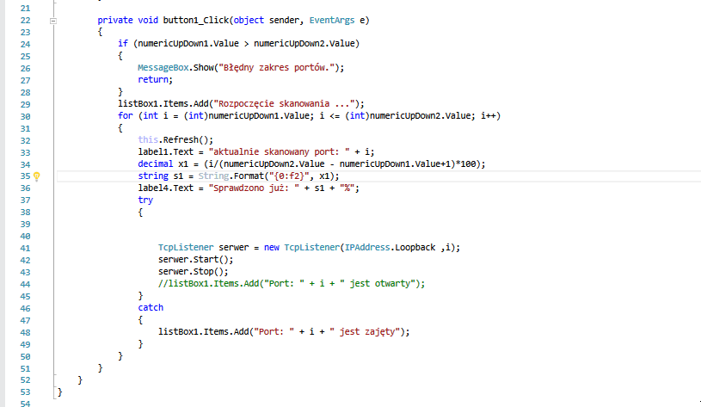Click the commented-out "jest otwarty" line
This screenshot has height=407, width=701.
point(291,284)
